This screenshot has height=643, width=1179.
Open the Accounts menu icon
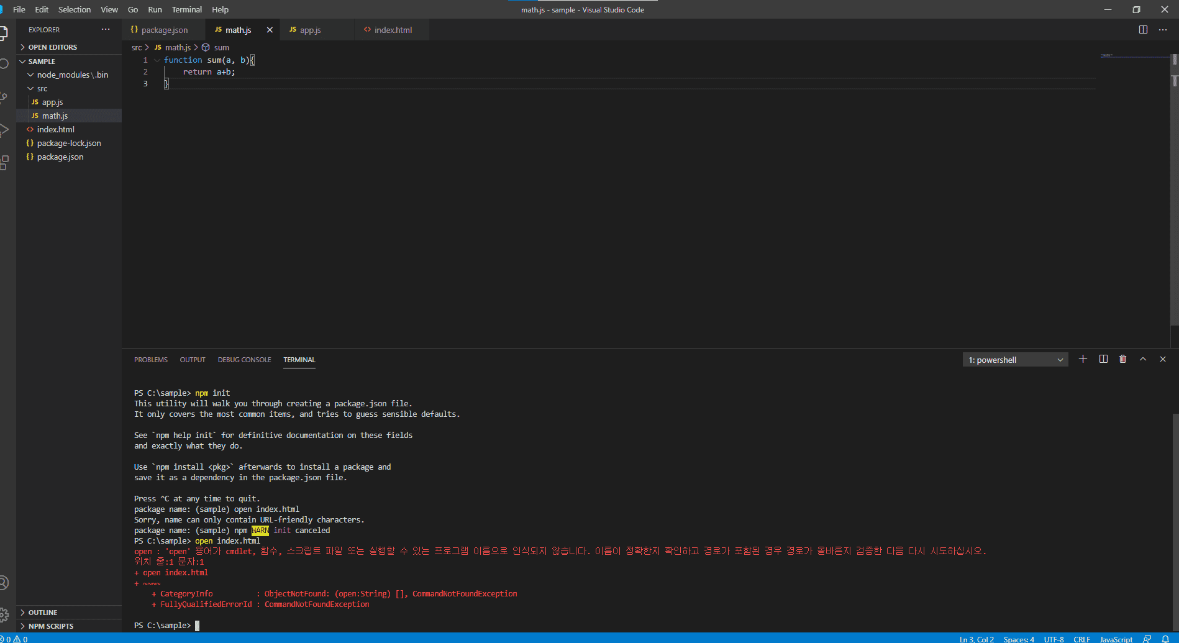tap(3, 583)
